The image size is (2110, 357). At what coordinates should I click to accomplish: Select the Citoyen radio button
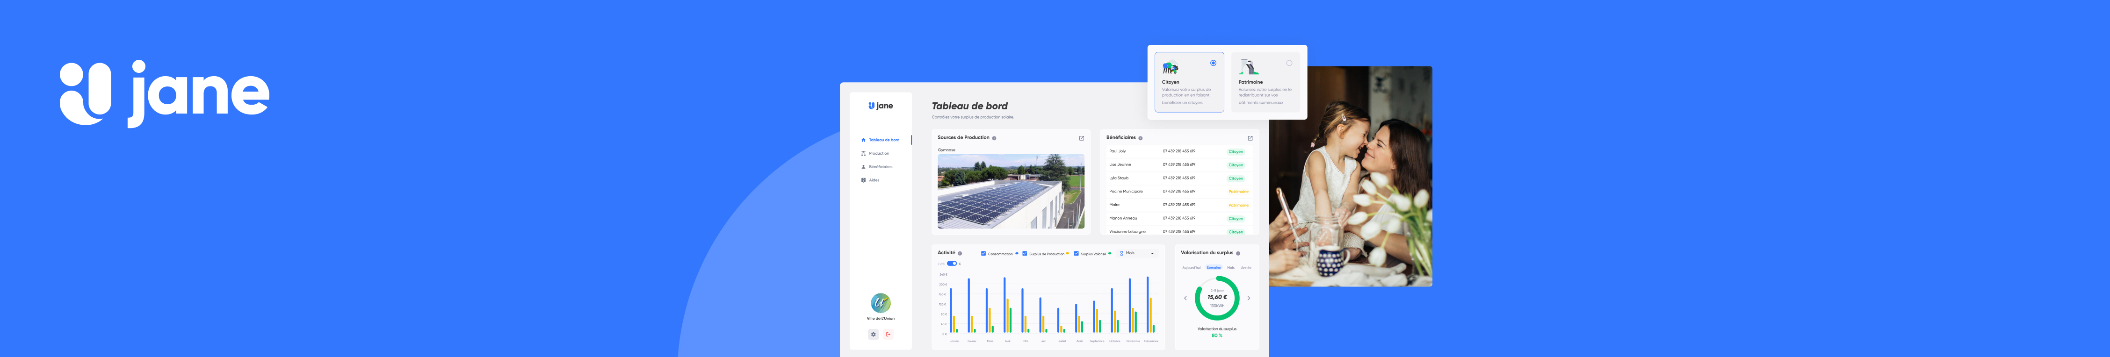(1213, 63)
